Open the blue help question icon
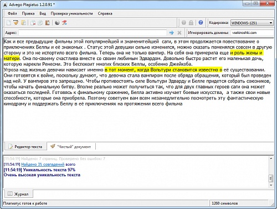The image size is (277, 209). coord(201,23)
